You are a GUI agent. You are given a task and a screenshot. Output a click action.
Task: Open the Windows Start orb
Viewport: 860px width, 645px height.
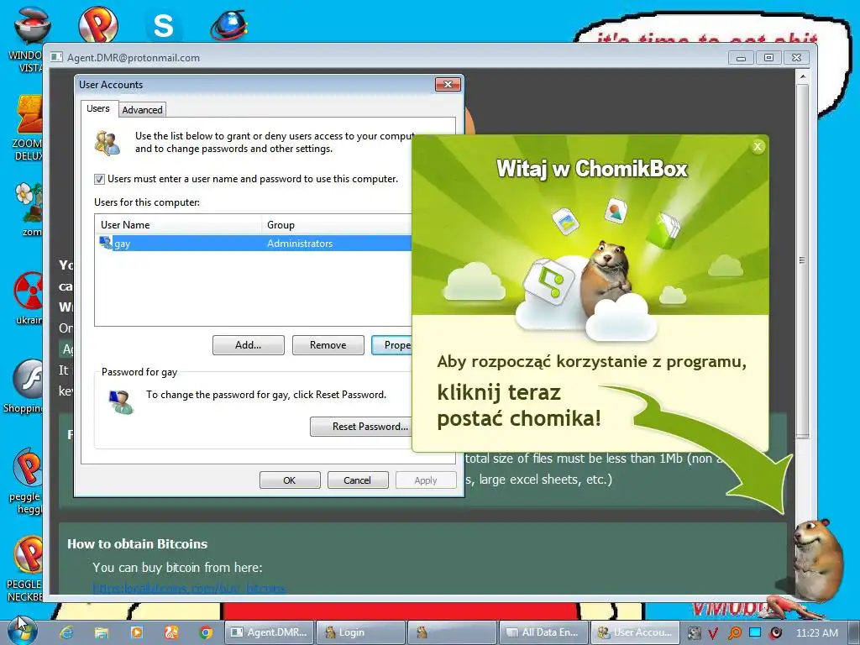(21, 630)
